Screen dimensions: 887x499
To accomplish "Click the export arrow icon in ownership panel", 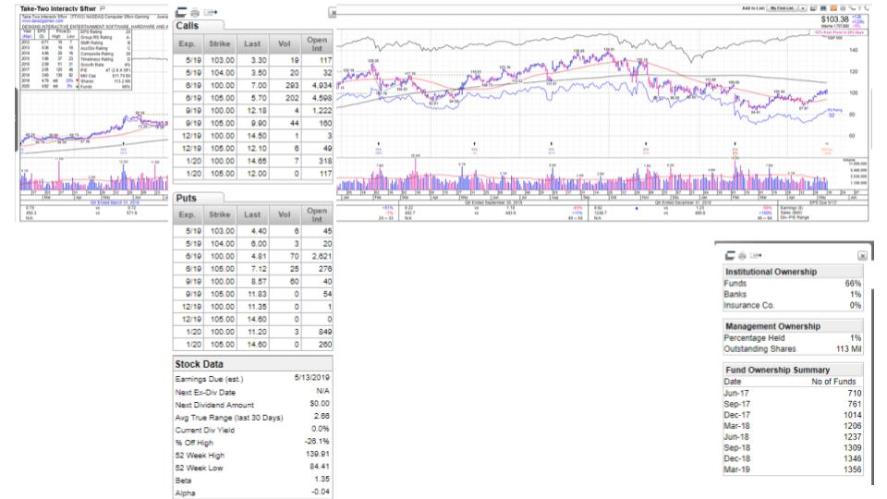I will (756, 256).
